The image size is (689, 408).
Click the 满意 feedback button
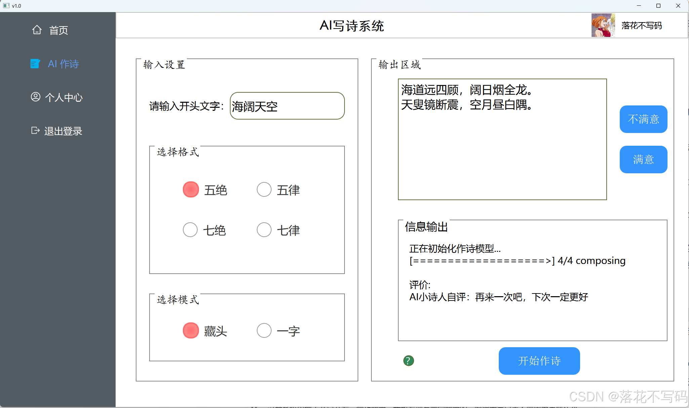point(643,160)
